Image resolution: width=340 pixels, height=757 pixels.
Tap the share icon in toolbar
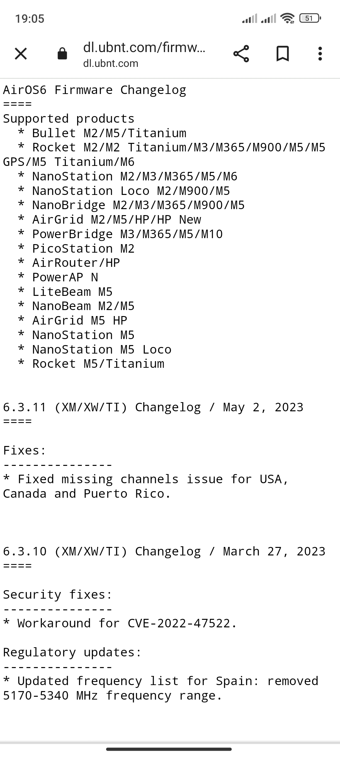pyautogui.click(x=241, y=54)
